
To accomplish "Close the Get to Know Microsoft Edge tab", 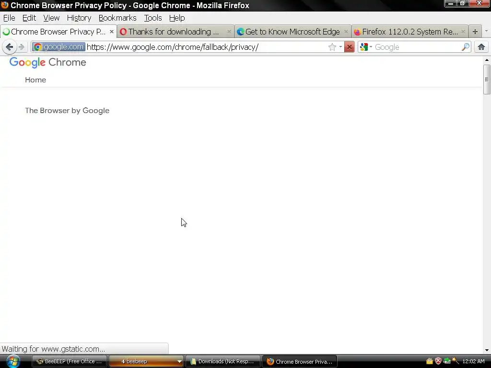I will tap(346, 32).
